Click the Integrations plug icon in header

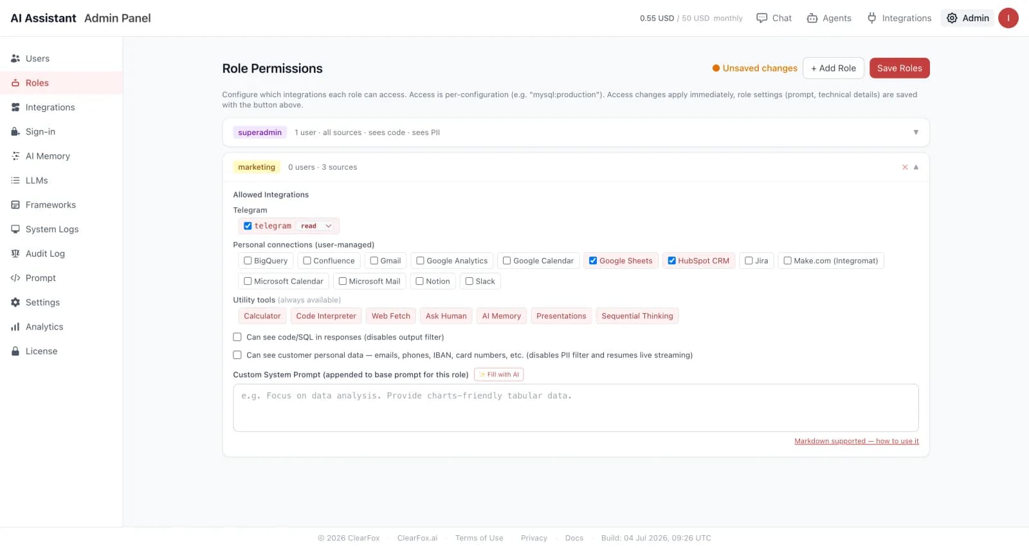click(872, 18)
